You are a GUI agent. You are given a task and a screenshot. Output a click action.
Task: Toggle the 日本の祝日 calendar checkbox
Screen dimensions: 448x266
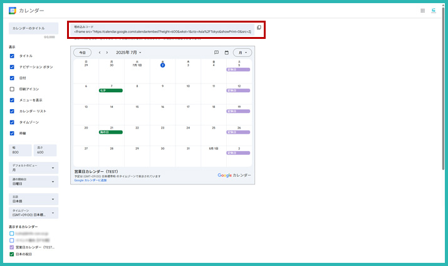point(12,254)
